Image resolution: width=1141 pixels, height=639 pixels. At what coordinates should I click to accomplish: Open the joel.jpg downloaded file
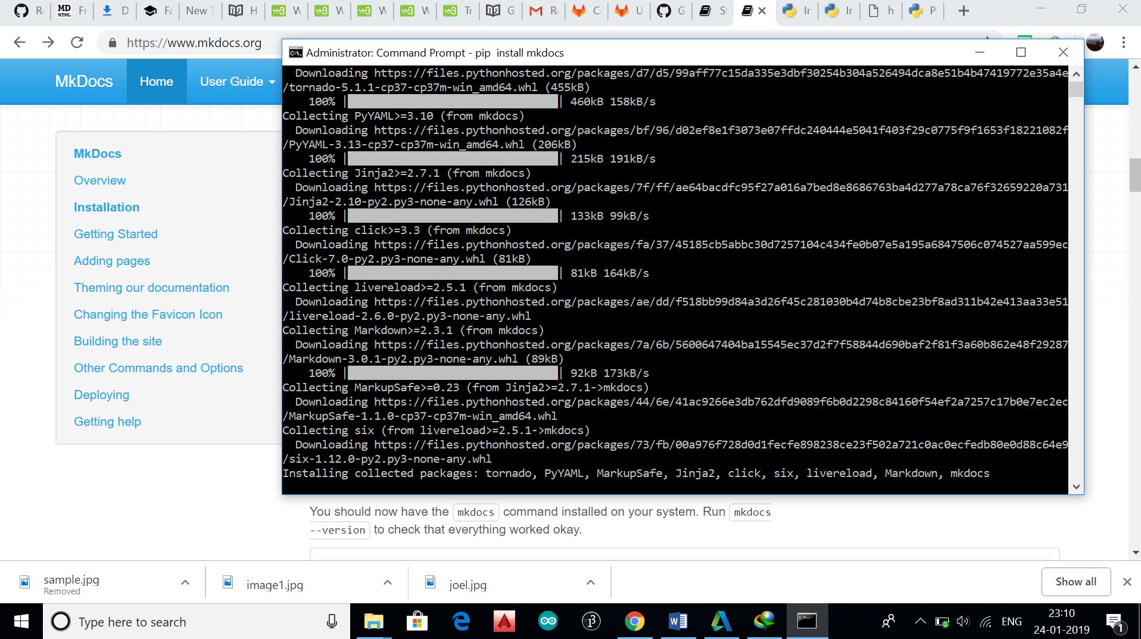coord(467,585)
